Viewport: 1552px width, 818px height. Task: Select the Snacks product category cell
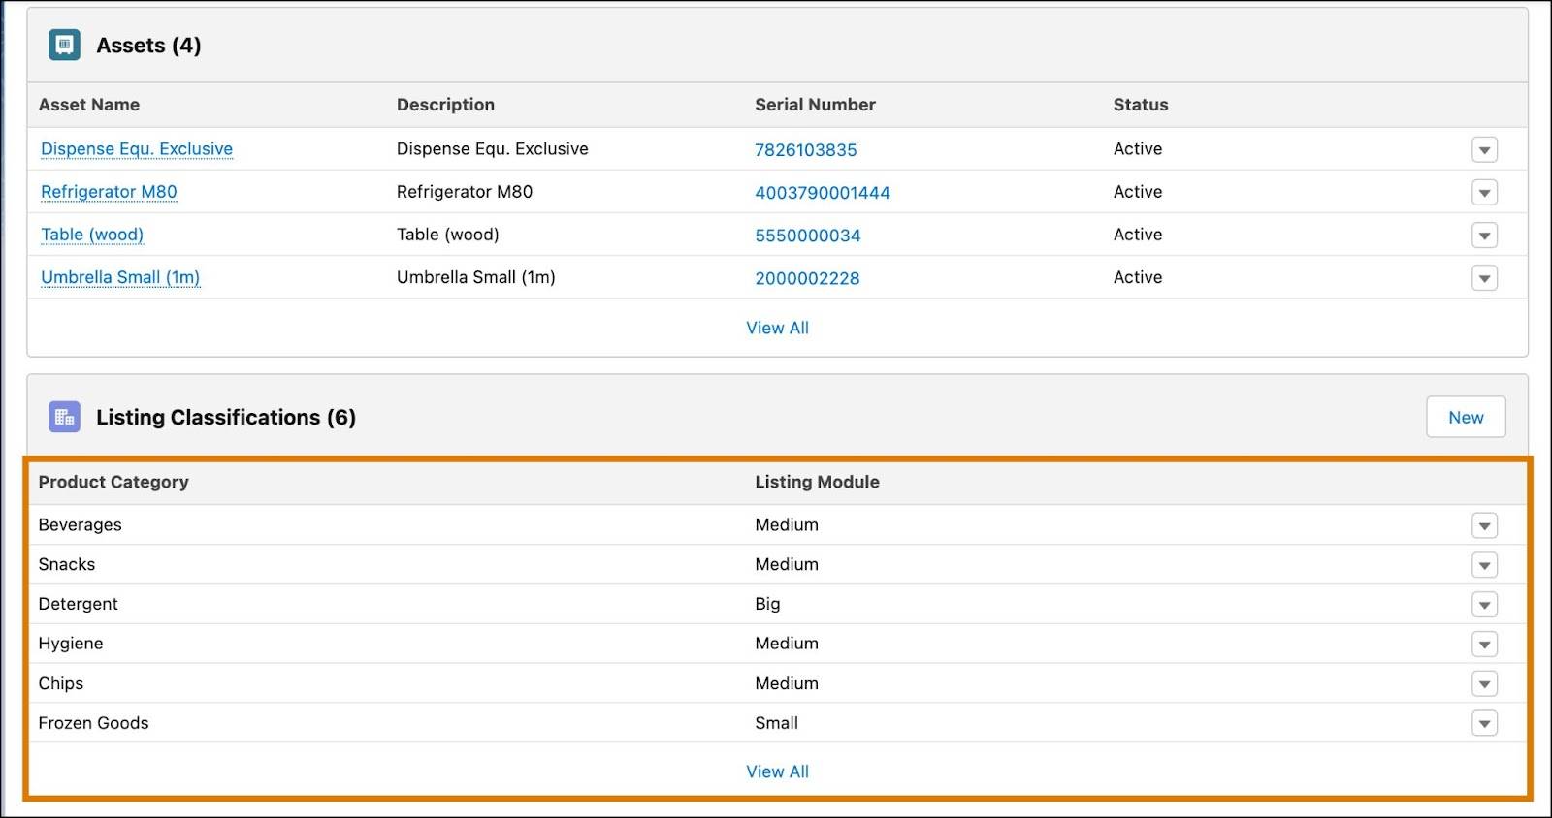click(67, 564)
